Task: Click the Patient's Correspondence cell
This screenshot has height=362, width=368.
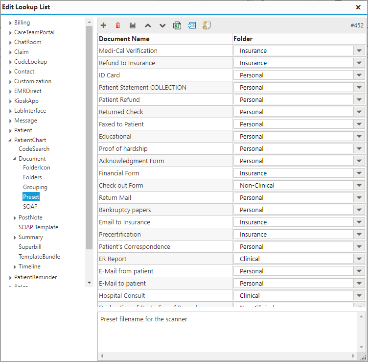Action: (165, 247)
